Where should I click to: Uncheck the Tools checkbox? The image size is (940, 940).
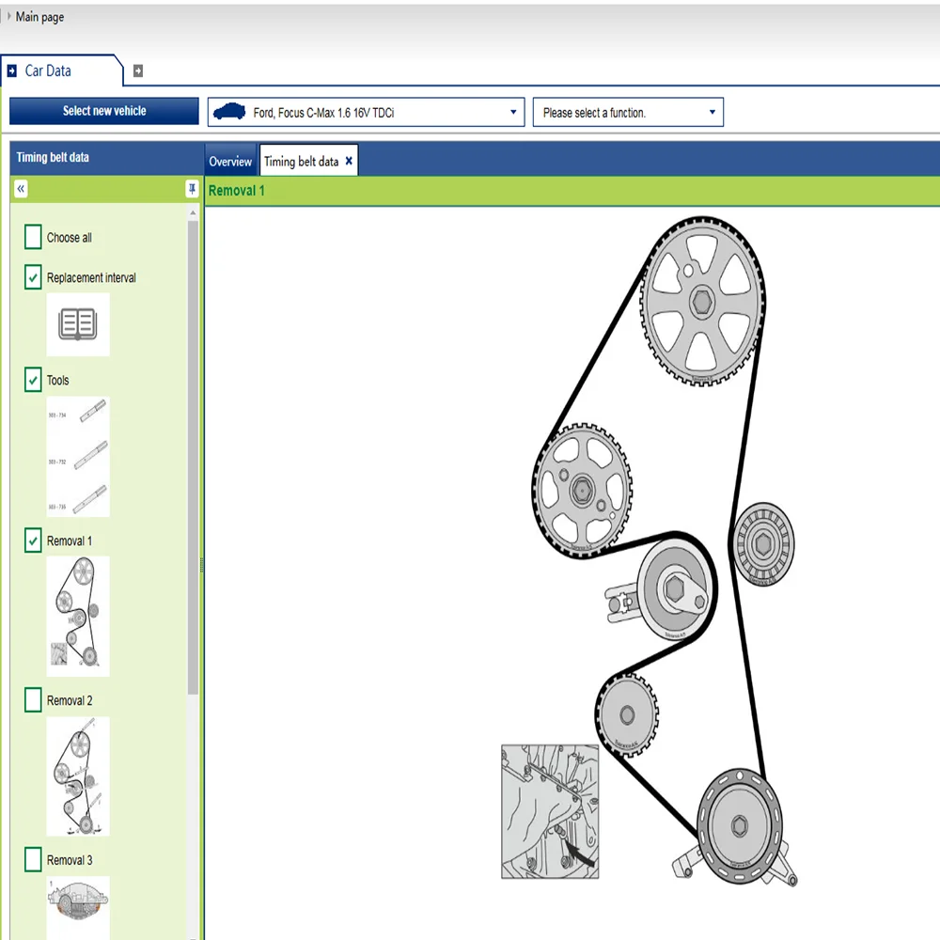pos(33,380)
